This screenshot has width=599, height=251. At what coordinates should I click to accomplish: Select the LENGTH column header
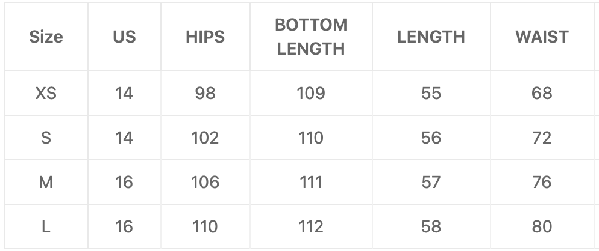(x=431, y=37)
